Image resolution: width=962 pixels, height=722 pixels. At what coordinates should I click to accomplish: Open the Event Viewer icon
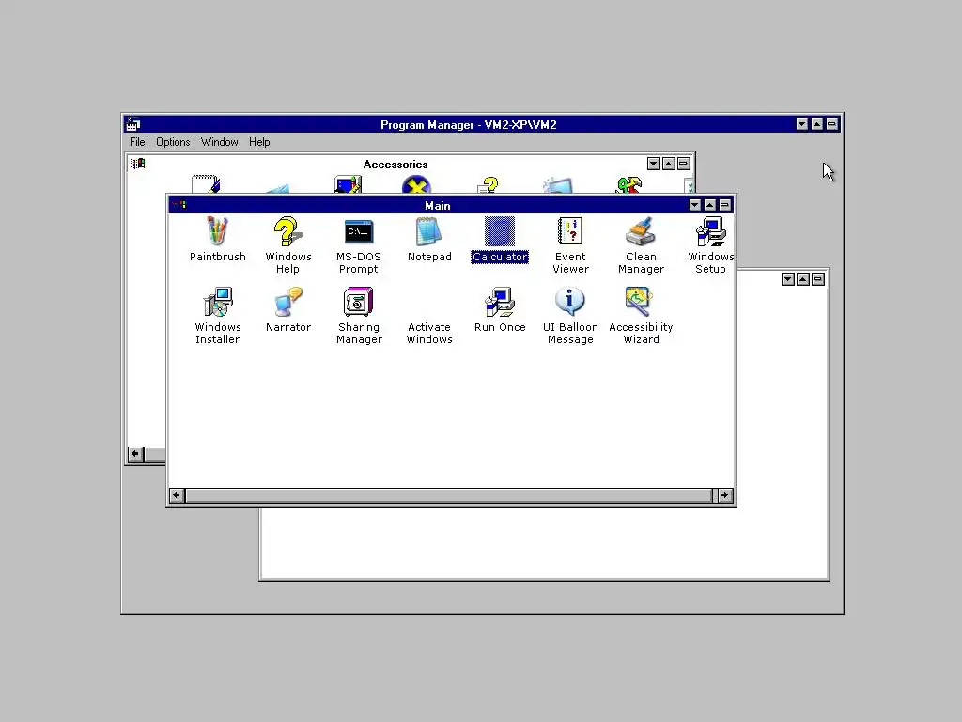(x=570, y=231)
